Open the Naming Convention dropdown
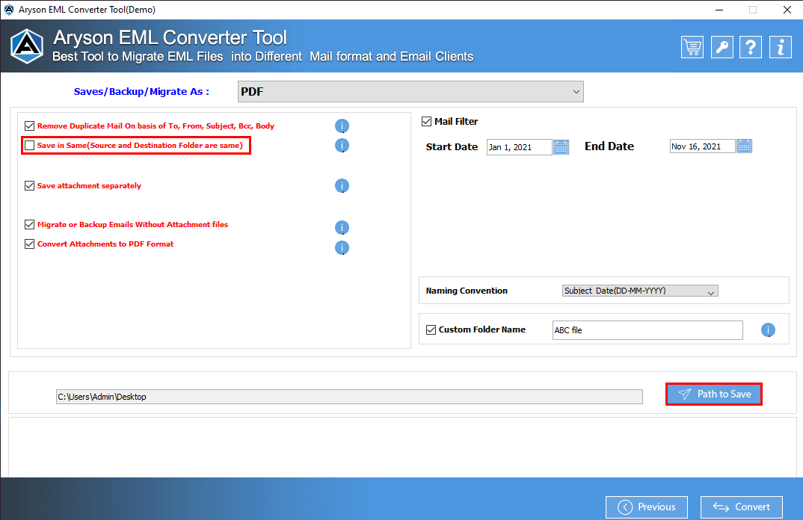Screen dimensions: 803x520 [640, 291]
